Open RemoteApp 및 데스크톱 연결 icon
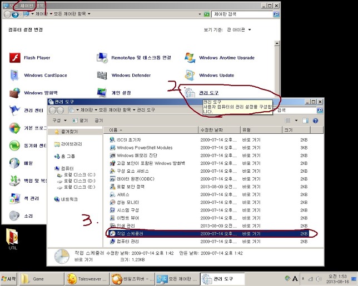 pos(102,57)
